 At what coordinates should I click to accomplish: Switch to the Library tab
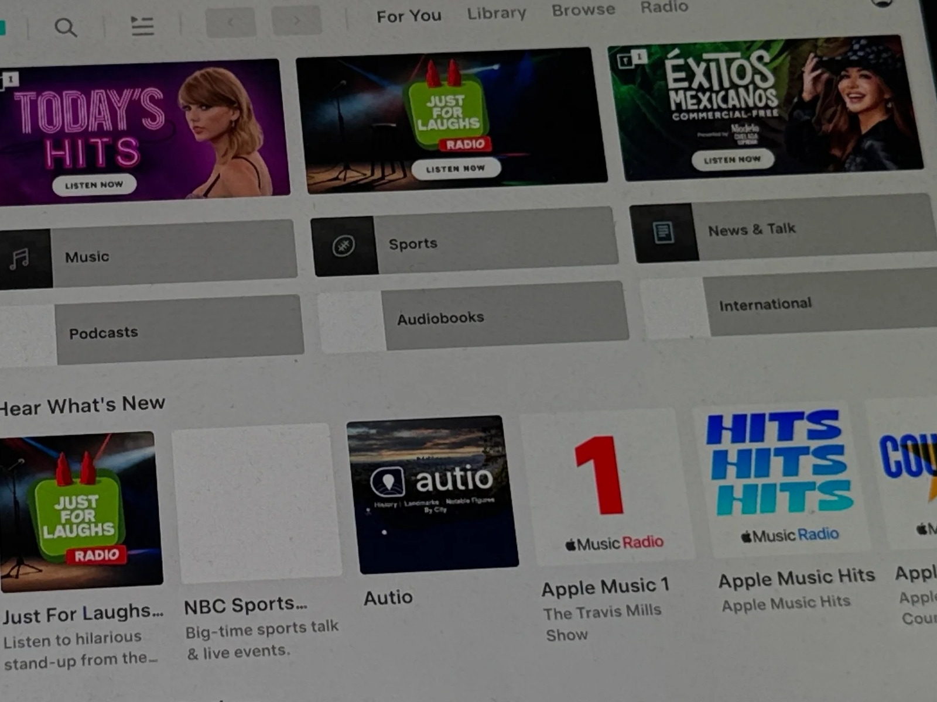pos(497,13)
